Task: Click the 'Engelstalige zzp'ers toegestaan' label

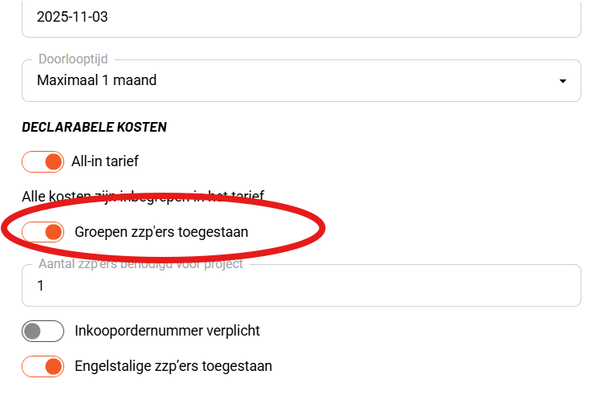Action: (x=173, y=367)
